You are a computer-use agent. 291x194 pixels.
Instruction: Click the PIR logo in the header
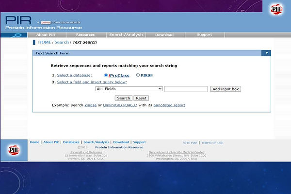point(18,20)
